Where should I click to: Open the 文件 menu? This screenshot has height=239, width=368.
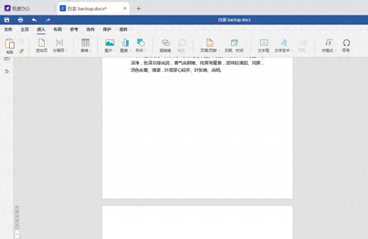pyautogui.click(x=8, y=29)
